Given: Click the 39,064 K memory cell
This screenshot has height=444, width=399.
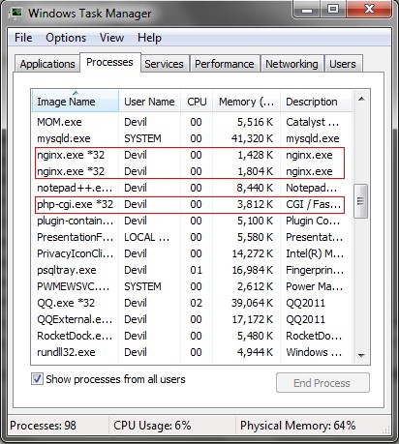Looking at the screenshot, I should click(x=252, y=303).
